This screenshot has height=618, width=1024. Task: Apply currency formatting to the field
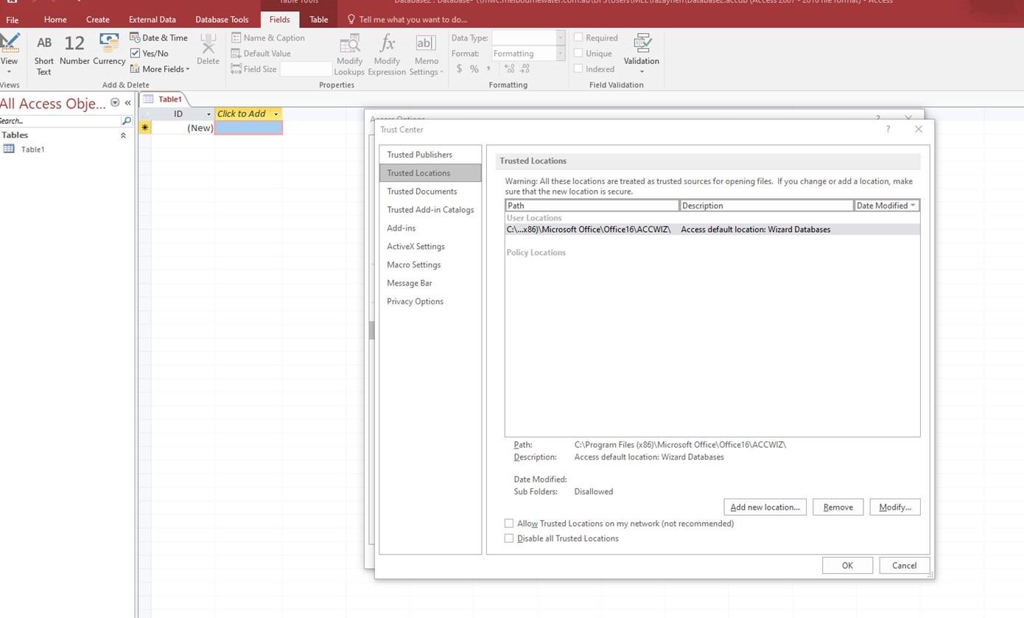point(459,69)
